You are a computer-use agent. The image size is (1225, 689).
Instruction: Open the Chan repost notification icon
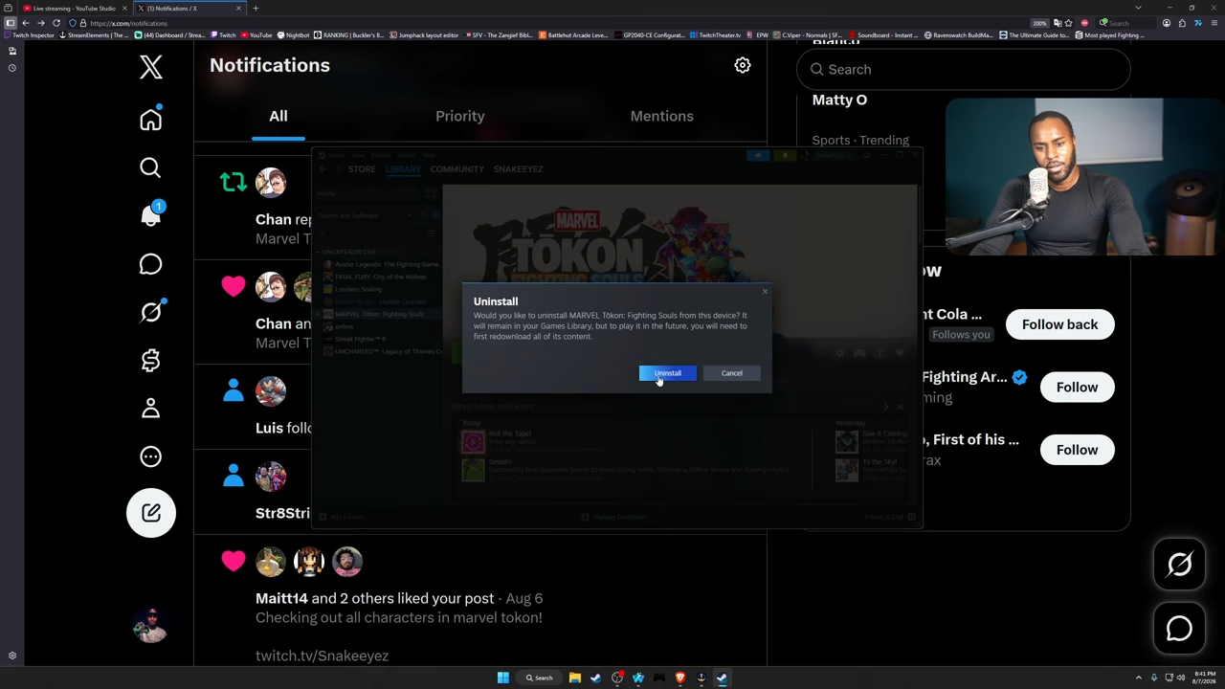coord(234,182)
